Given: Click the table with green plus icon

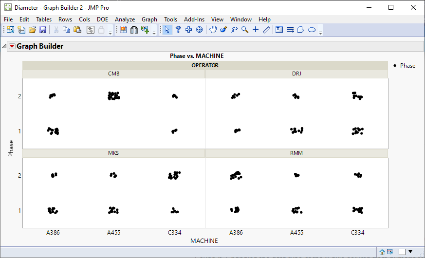Looking at the screenshot, I should pyautogui.click(x=145, y=30).
